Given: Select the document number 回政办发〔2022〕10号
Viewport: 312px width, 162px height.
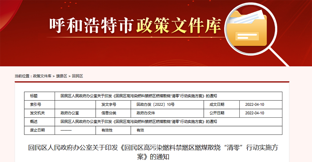Looking at the screenshot, I should tap(155, 105).
